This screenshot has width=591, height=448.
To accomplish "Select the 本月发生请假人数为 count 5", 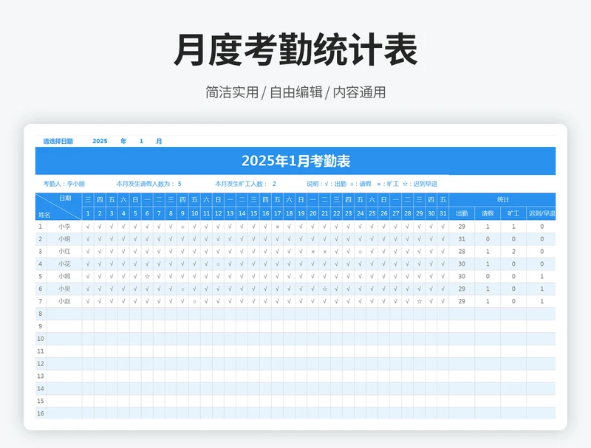I will (180, 184).
